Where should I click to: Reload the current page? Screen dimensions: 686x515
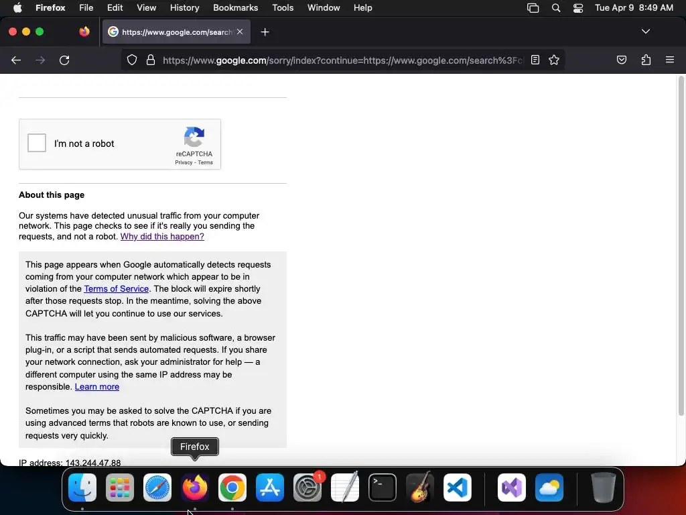coord(64,60)
